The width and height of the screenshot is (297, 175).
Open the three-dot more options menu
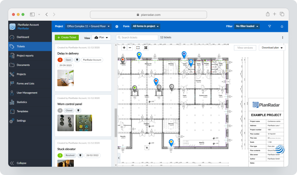coord(283,37)
